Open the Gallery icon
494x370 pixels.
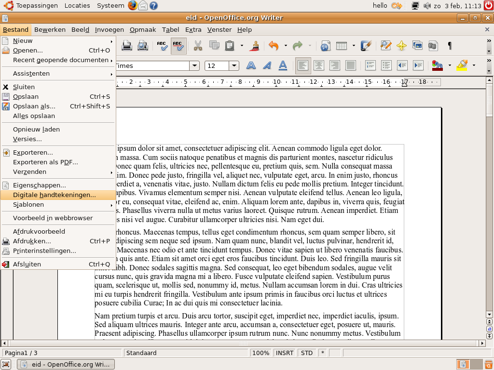(417, 46)
